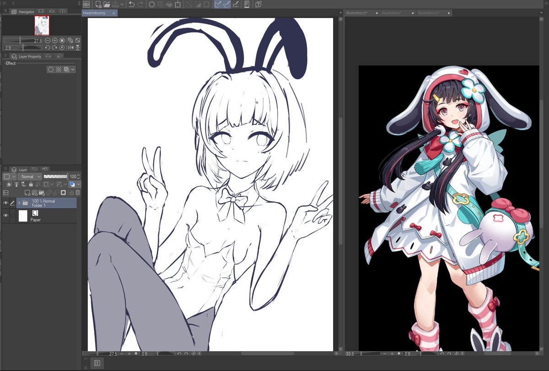This screenshot has height=371, width=549.
Task: Open Clip Studio support help icon
Action: point(258,4)
